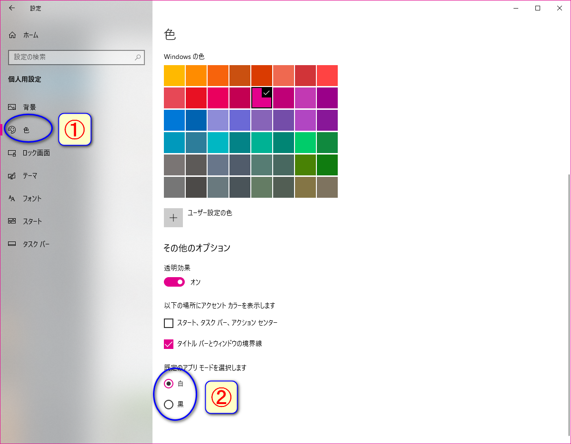Choose the bright green swatch in the grid
Screen dimensions: 571x444
click(305, 143)
